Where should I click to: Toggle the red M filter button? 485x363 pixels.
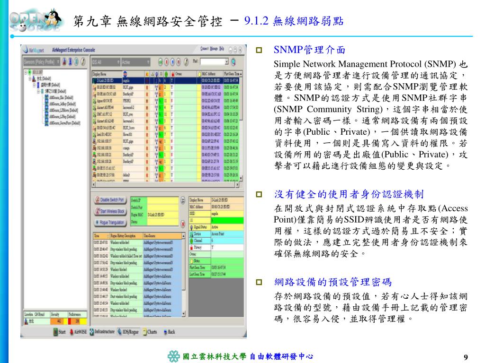point(179,62)
